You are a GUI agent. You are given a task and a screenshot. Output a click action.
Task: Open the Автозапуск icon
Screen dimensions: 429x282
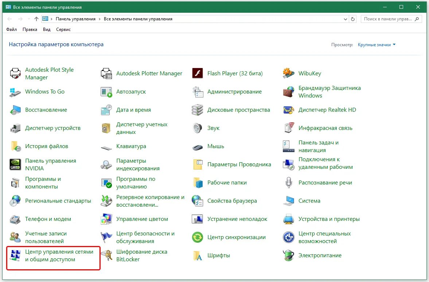(x=106, y=92)
